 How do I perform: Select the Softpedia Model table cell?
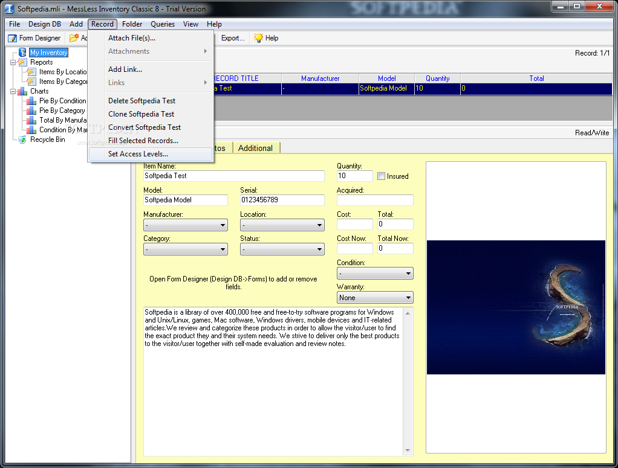[386, 89]
